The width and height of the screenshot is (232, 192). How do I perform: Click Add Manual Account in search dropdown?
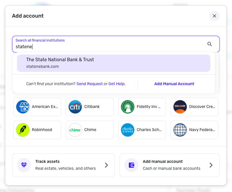174,84
